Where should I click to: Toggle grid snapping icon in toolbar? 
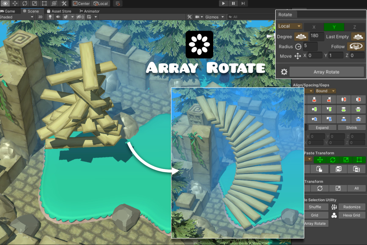pyautogui.click(x=118, y=3)
